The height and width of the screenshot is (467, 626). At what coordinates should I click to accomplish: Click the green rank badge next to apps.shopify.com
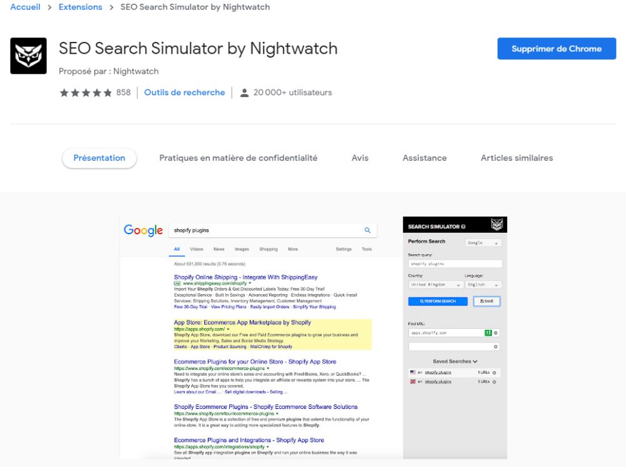point(488,332)
